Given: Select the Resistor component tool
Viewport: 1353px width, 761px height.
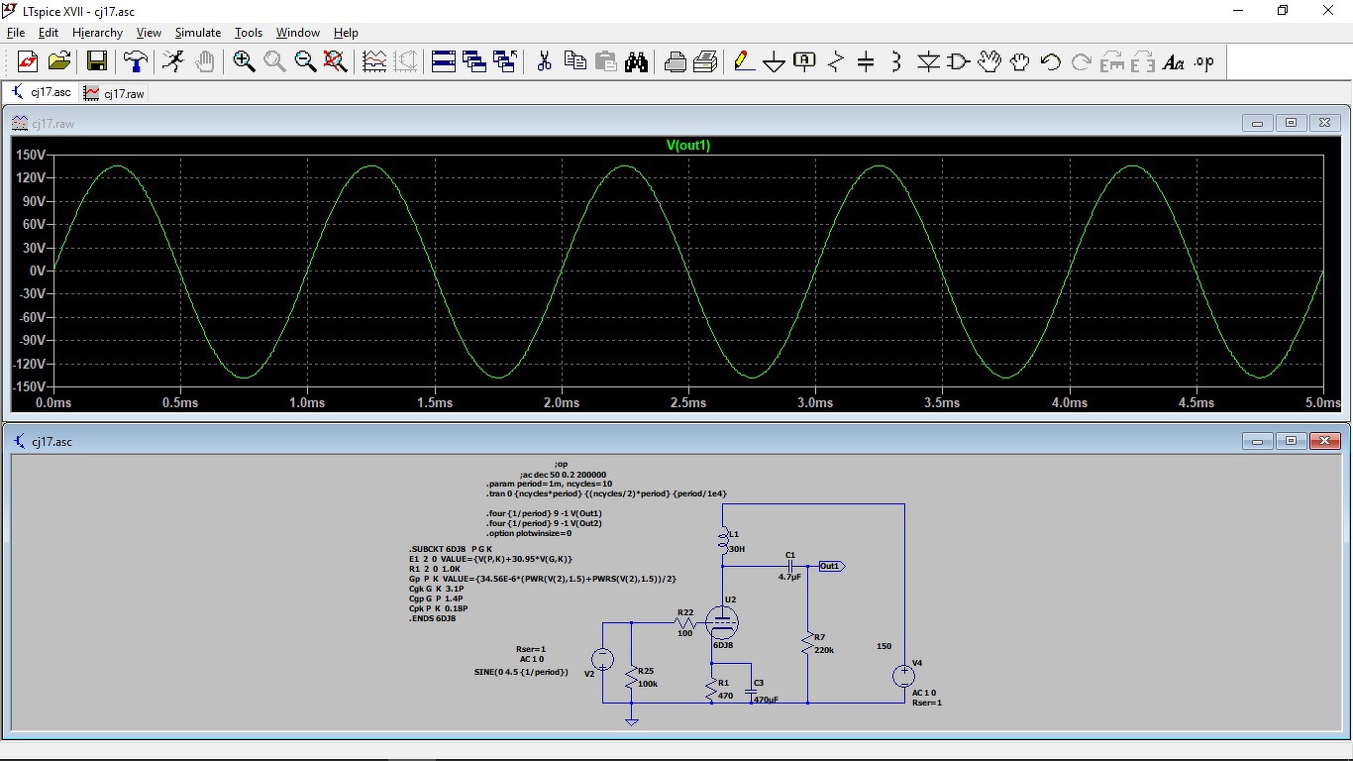Looking at the screenshot, I should (x=836, y=61).
